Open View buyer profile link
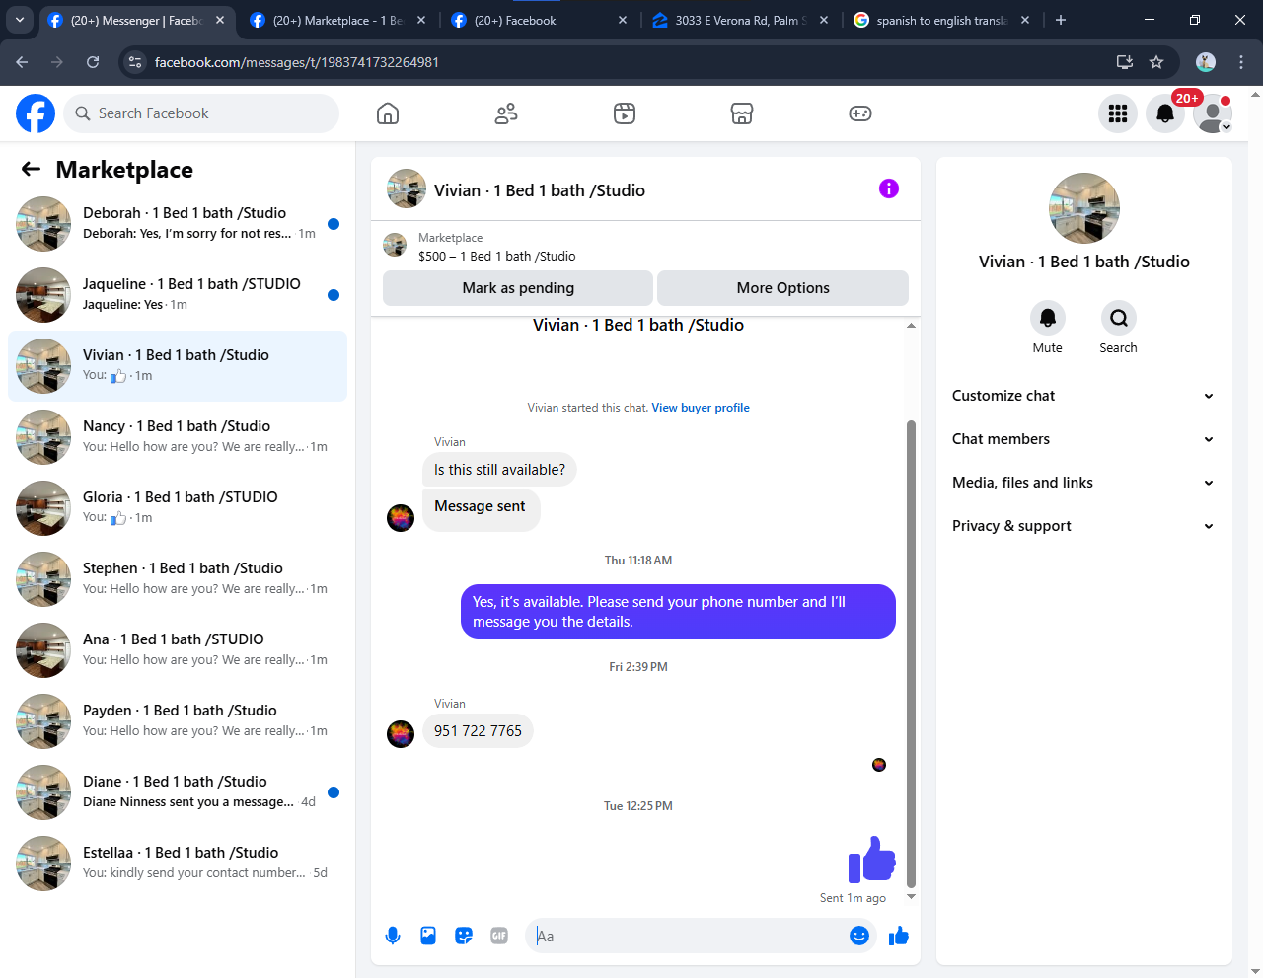The image size is (1263, 978). click(x=701, y=408)
